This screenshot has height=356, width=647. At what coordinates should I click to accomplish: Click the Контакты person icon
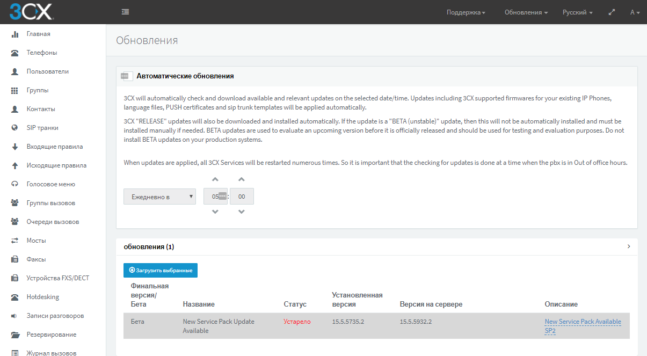coord(15,109)
